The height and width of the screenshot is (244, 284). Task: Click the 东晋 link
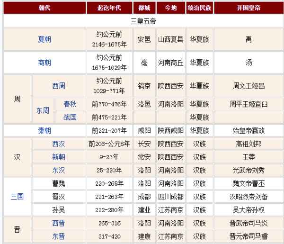click(59, 236)
